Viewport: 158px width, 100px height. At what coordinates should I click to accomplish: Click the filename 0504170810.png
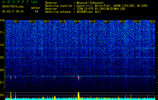pyautogui.click(x=13, y=6)
